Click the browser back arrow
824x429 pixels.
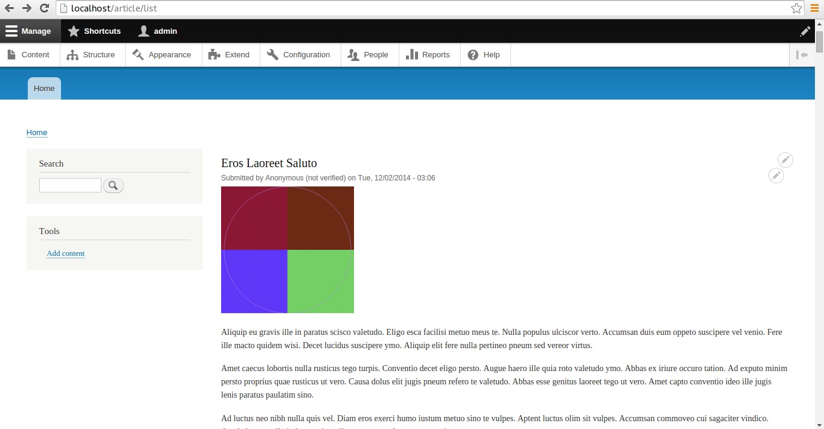pyautogui.click(x=9, y=8)
